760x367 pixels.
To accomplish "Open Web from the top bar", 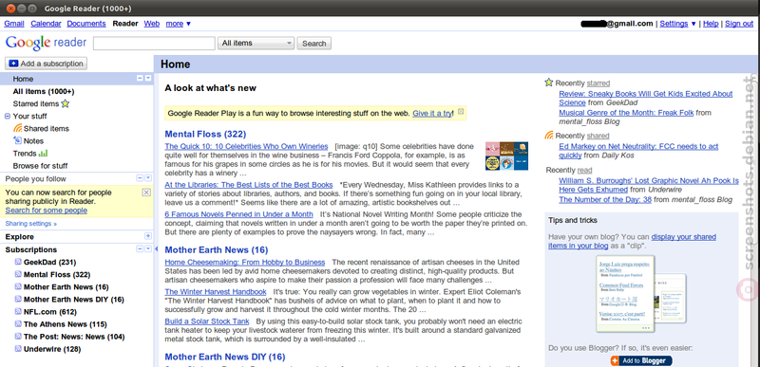I will pos(152,23).
